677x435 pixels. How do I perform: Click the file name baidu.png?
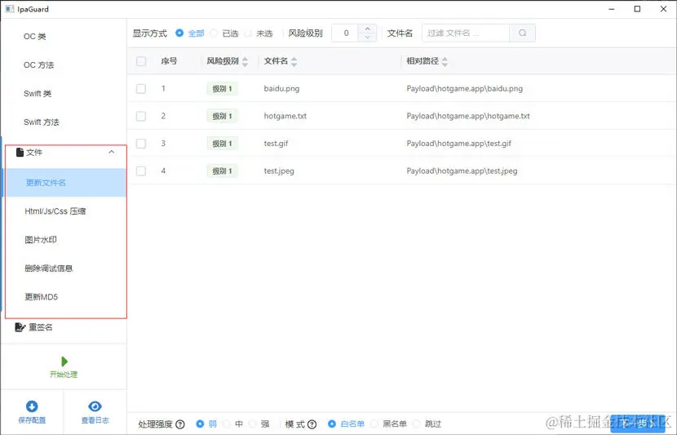[281, 89]
